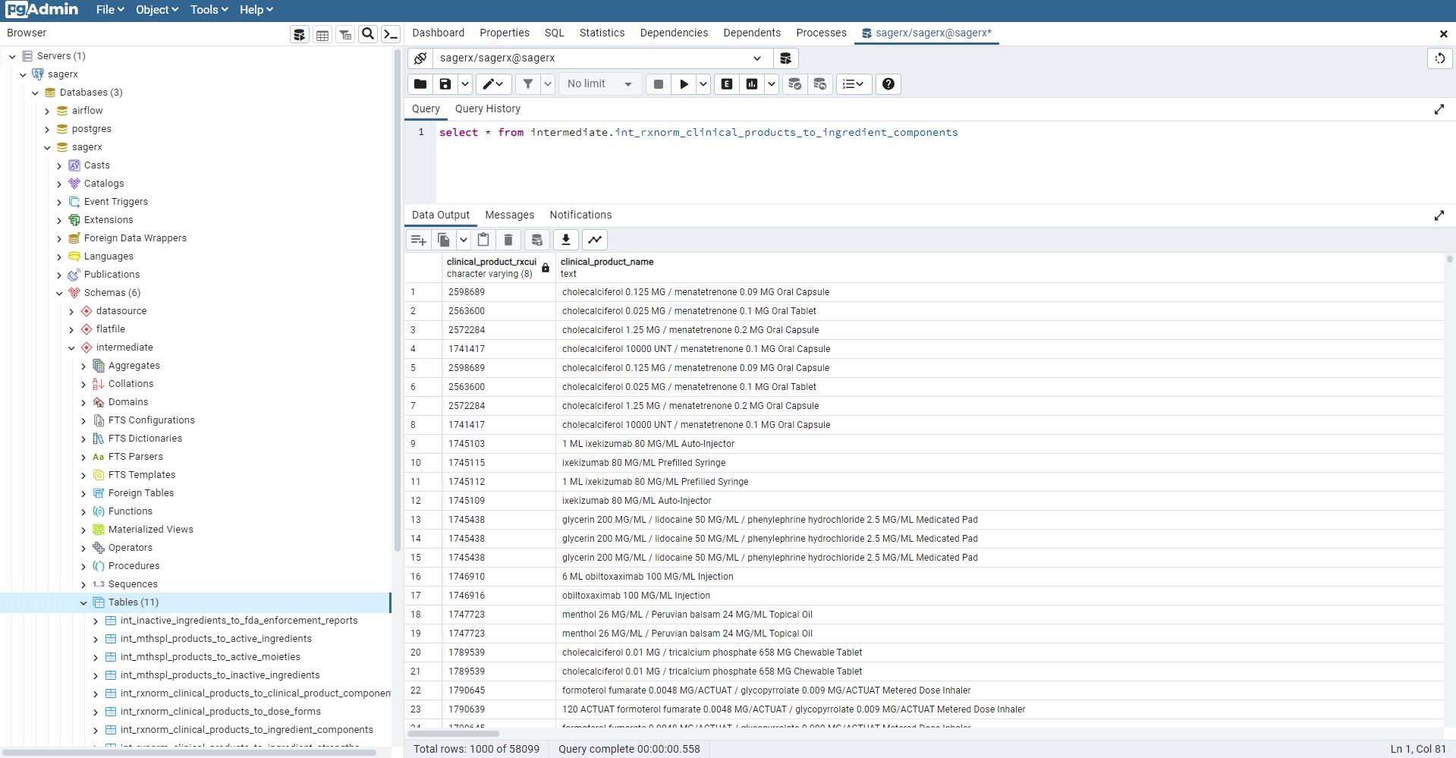This screenshot has width=1456, height=758.
Task: Click View Data icon in Browser toolbar
Action: [322, 34]
